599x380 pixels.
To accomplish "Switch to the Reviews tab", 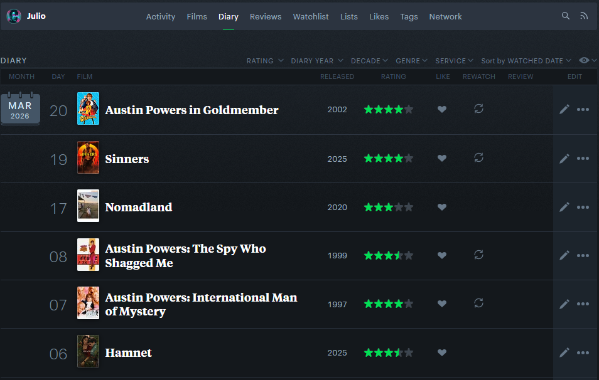I will [266, 17].
